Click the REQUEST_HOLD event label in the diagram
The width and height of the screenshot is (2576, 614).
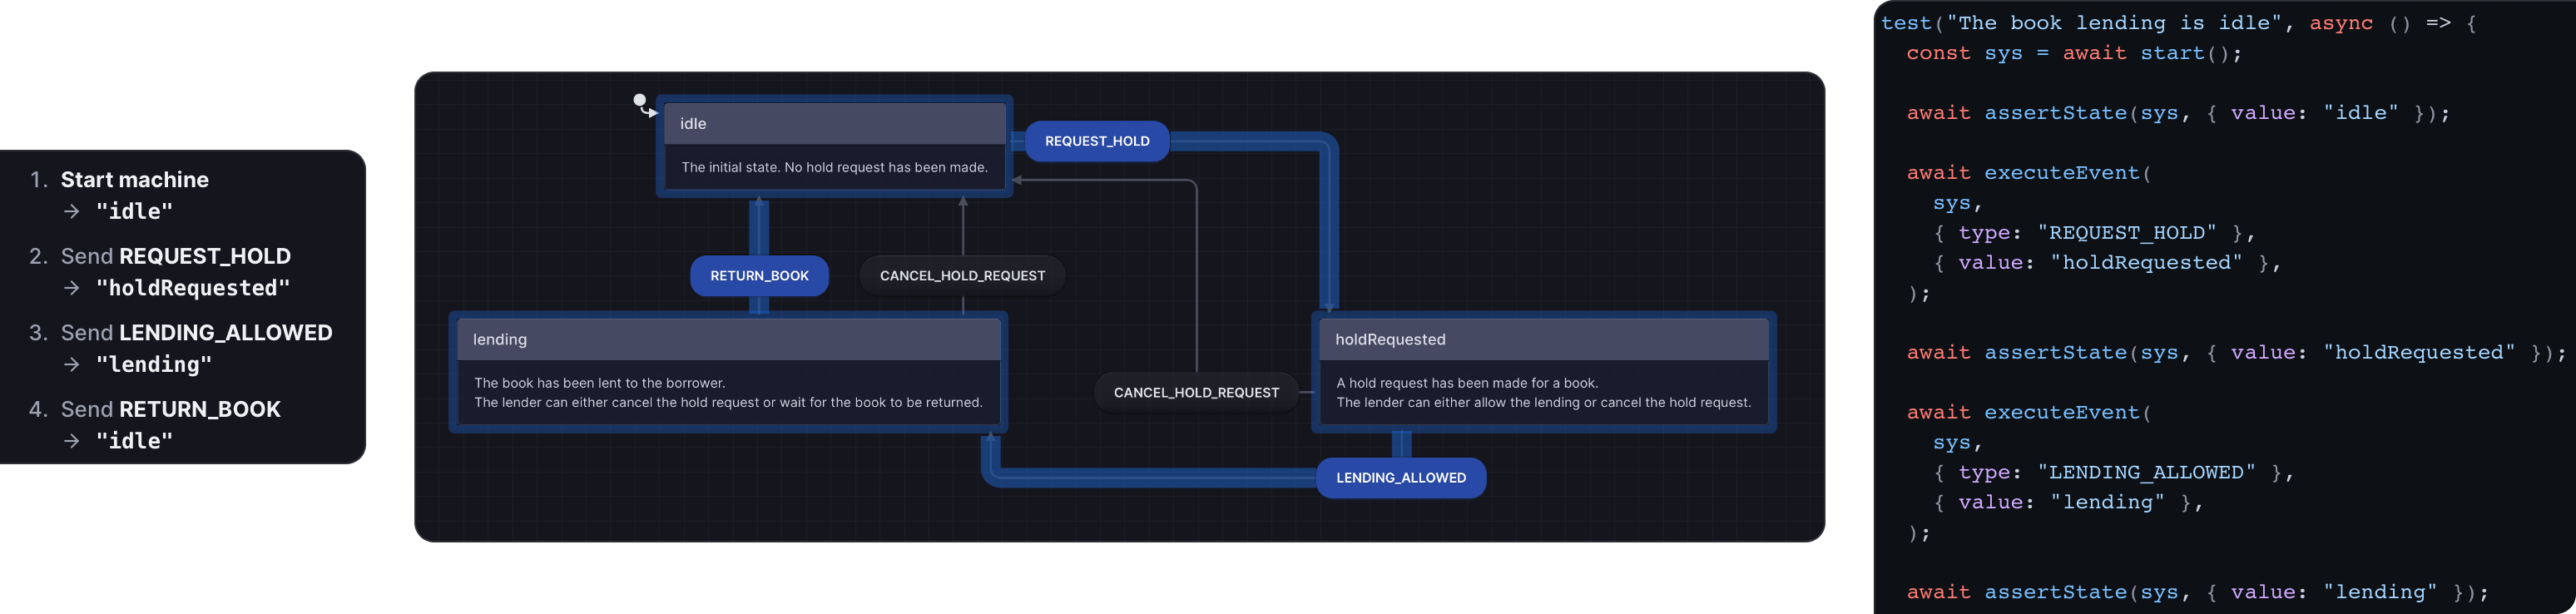[1097, 141]
